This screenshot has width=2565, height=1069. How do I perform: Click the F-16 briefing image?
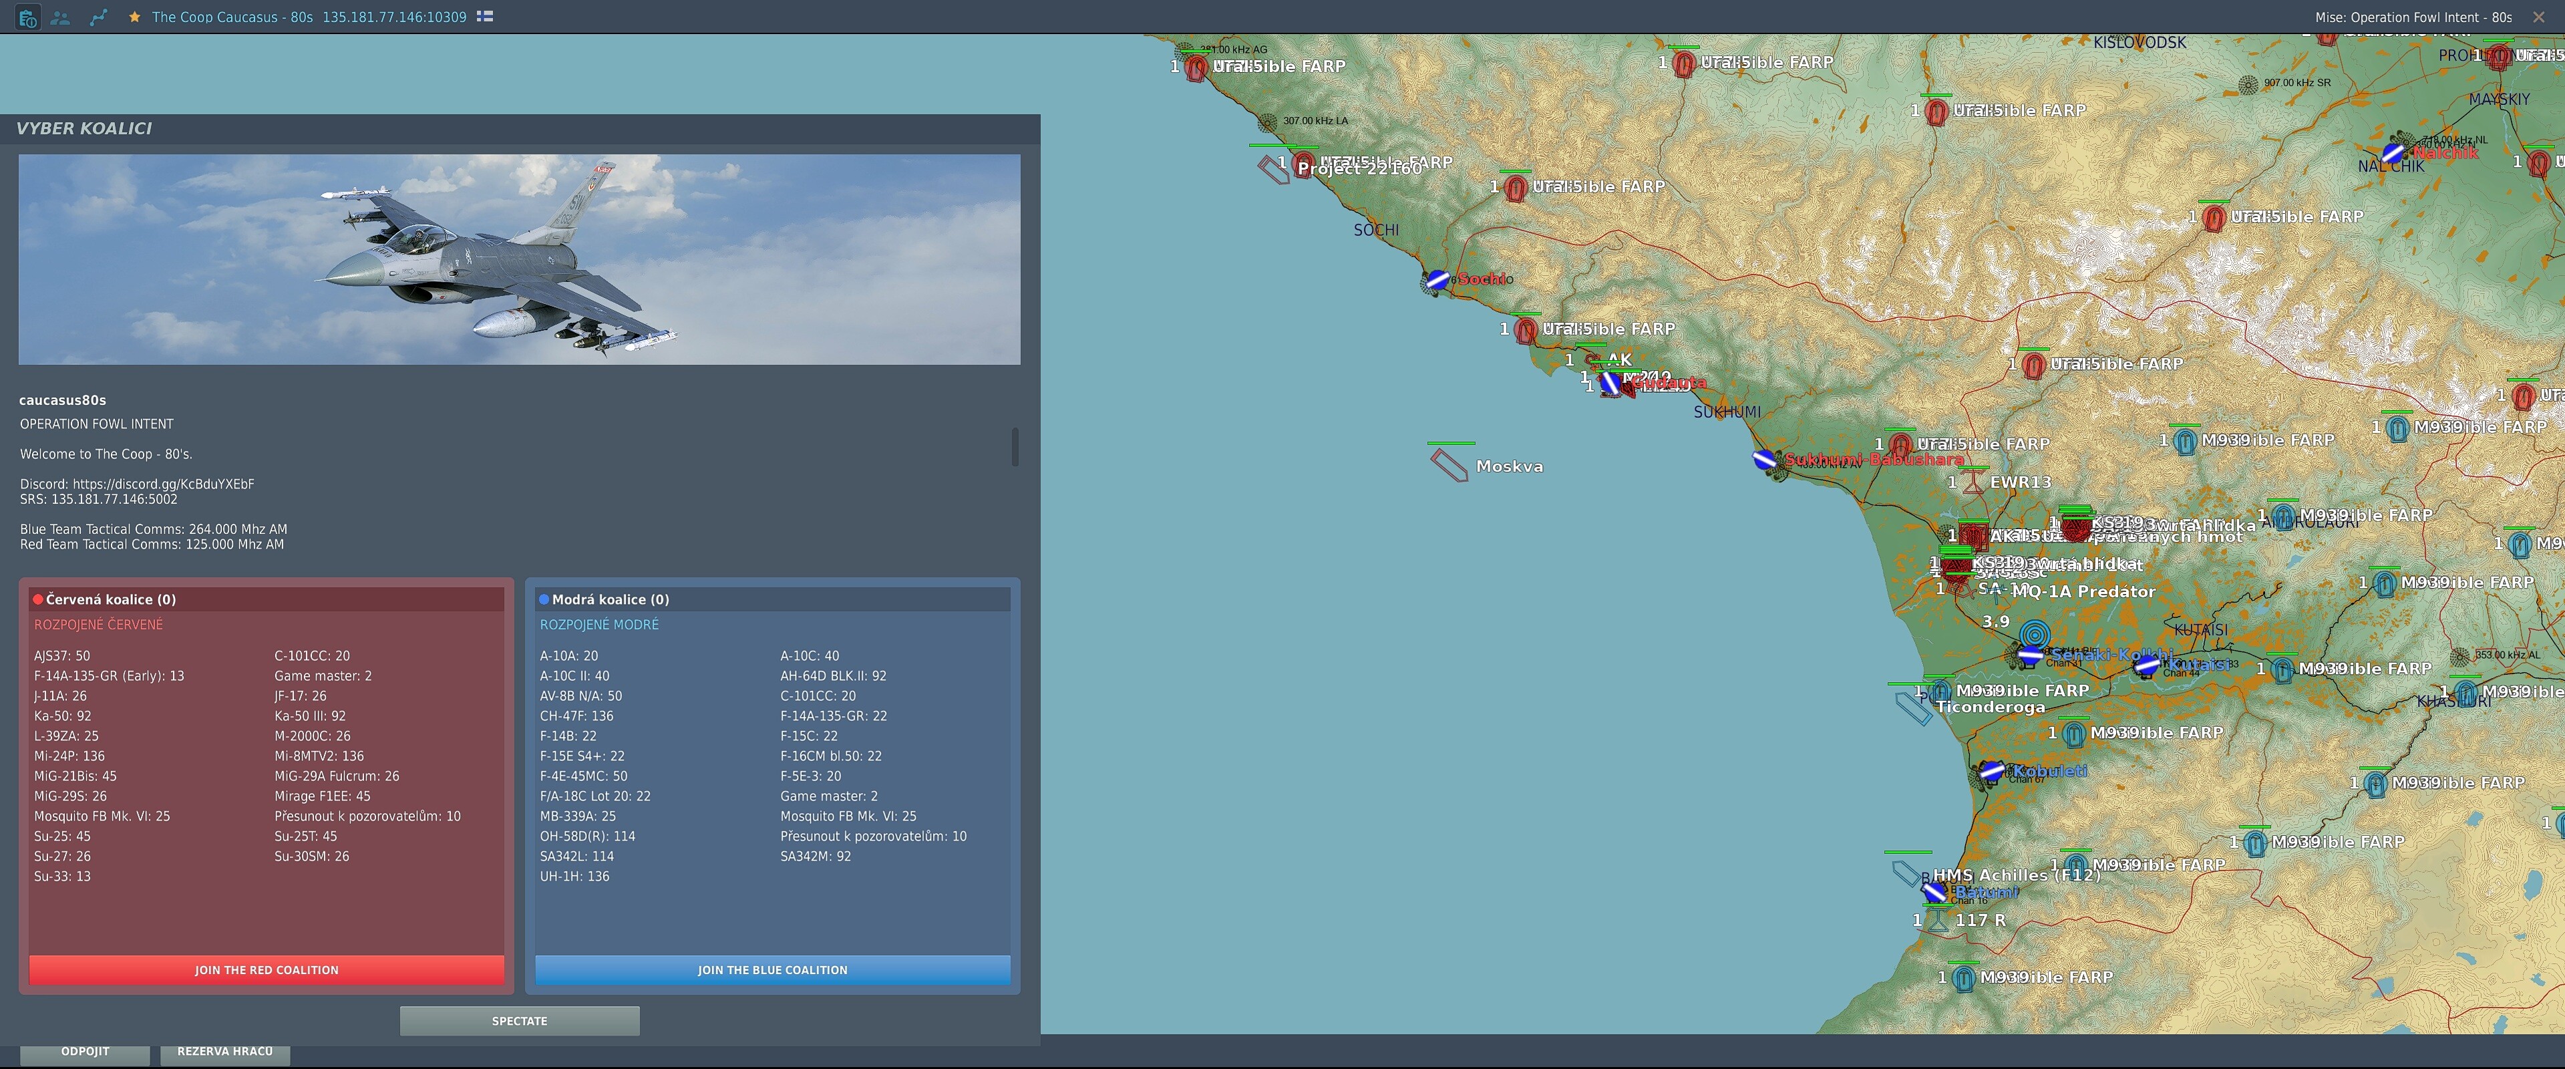click(x=519, y=259)
